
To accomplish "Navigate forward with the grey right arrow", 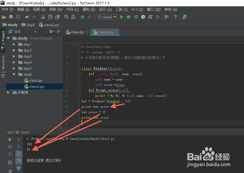I will (x=90, y=17).
